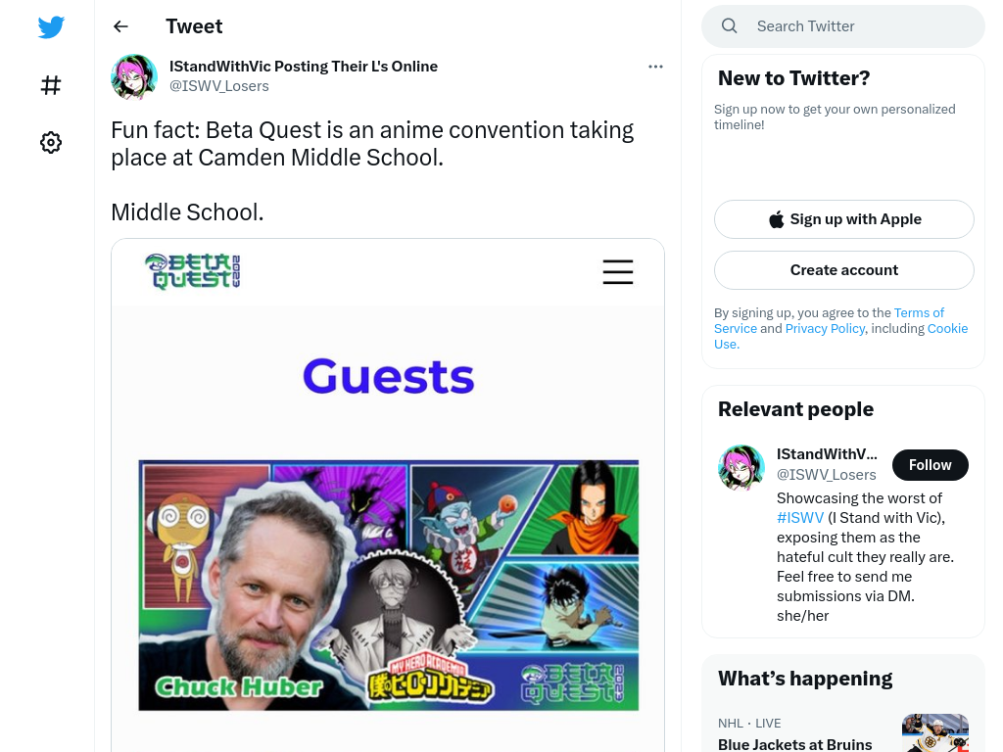
Task: Click the Twitter bird logo
Action: (x=51, y=26)
